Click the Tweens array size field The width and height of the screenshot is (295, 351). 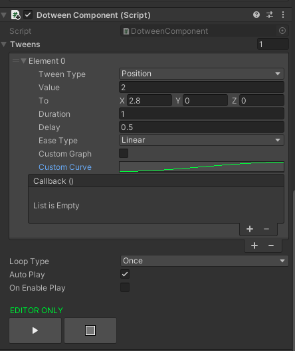pyautogui.click(x=273, y=44)
